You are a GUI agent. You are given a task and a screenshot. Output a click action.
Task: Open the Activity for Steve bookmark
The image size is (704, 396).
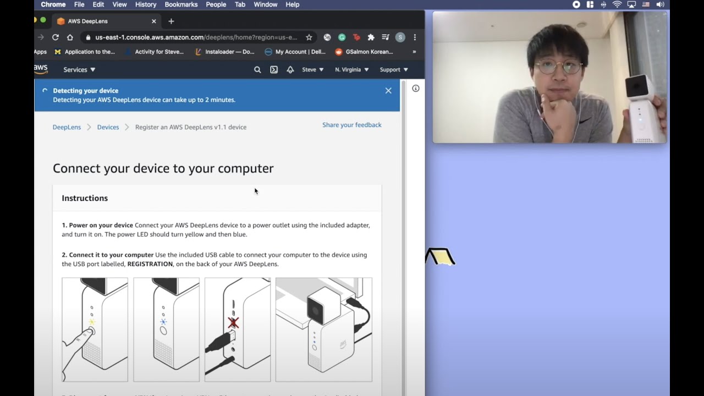tap(154, 52)
